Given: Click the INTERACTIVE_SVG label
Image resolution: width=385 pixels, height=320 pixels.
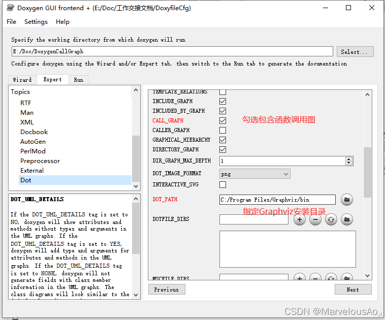Looking at the screenshot, I should pyautogui.click(x=176, y=184).
